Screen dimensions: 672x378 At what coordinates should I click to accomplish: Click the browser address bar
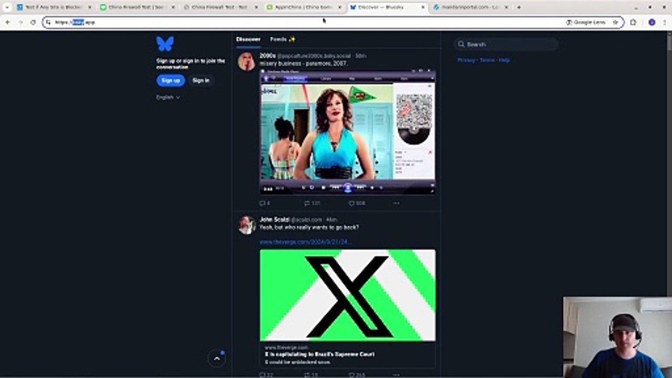[333, 23]
